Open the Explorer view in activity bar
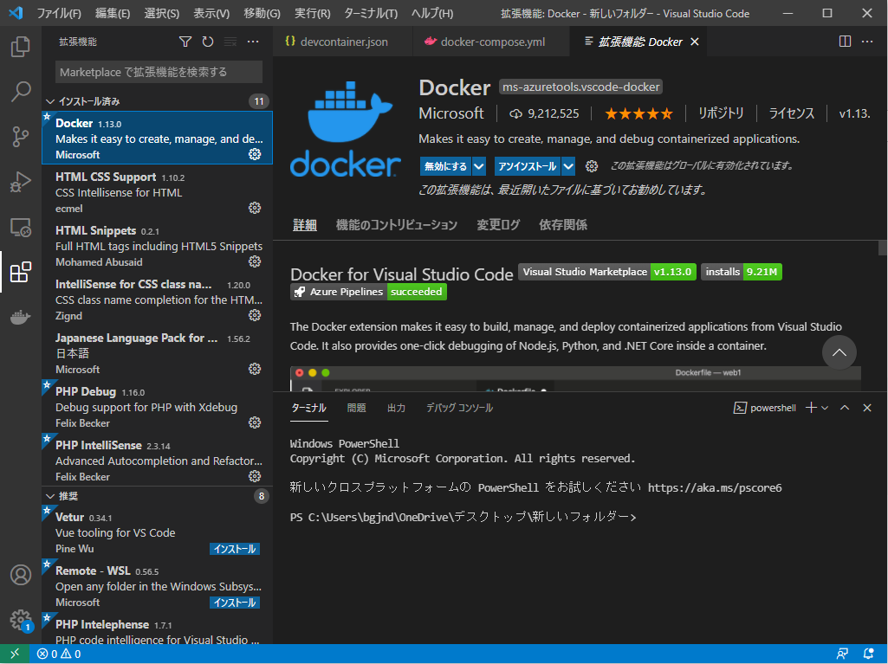Screen dimensions: 888x664 (21, 47)
